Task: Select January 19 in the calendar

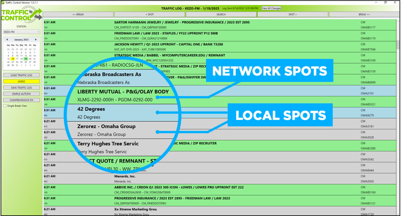Action: point(26,59)
